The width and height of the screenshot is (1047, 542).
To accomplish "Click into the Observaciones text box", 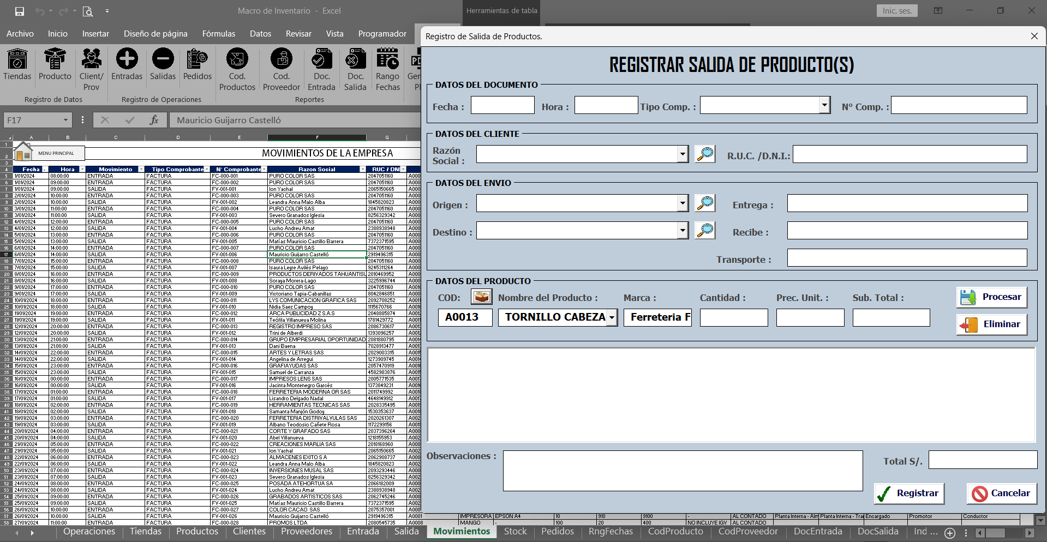I will pyautogui.click(x=683, y=471).
